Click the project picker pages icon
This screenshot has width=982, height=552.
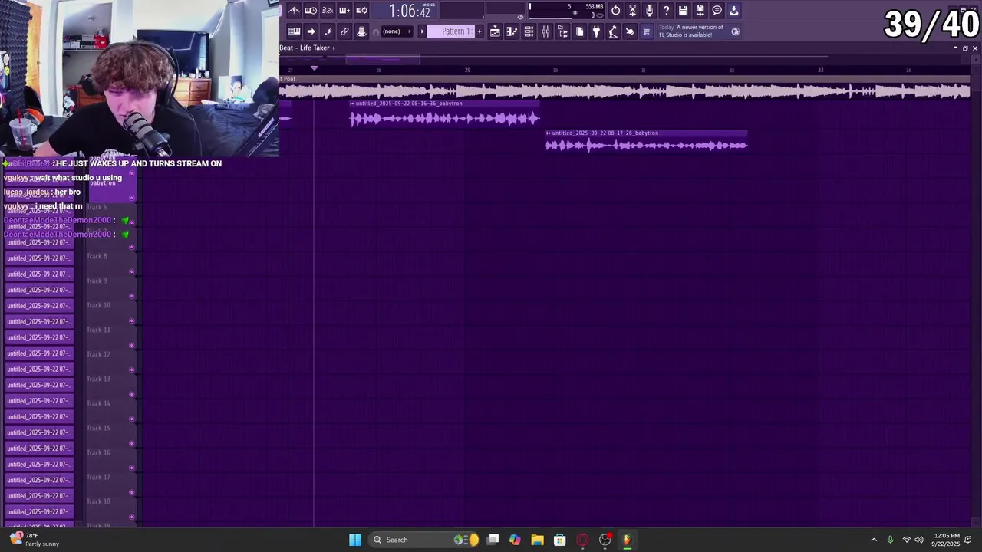579,31
